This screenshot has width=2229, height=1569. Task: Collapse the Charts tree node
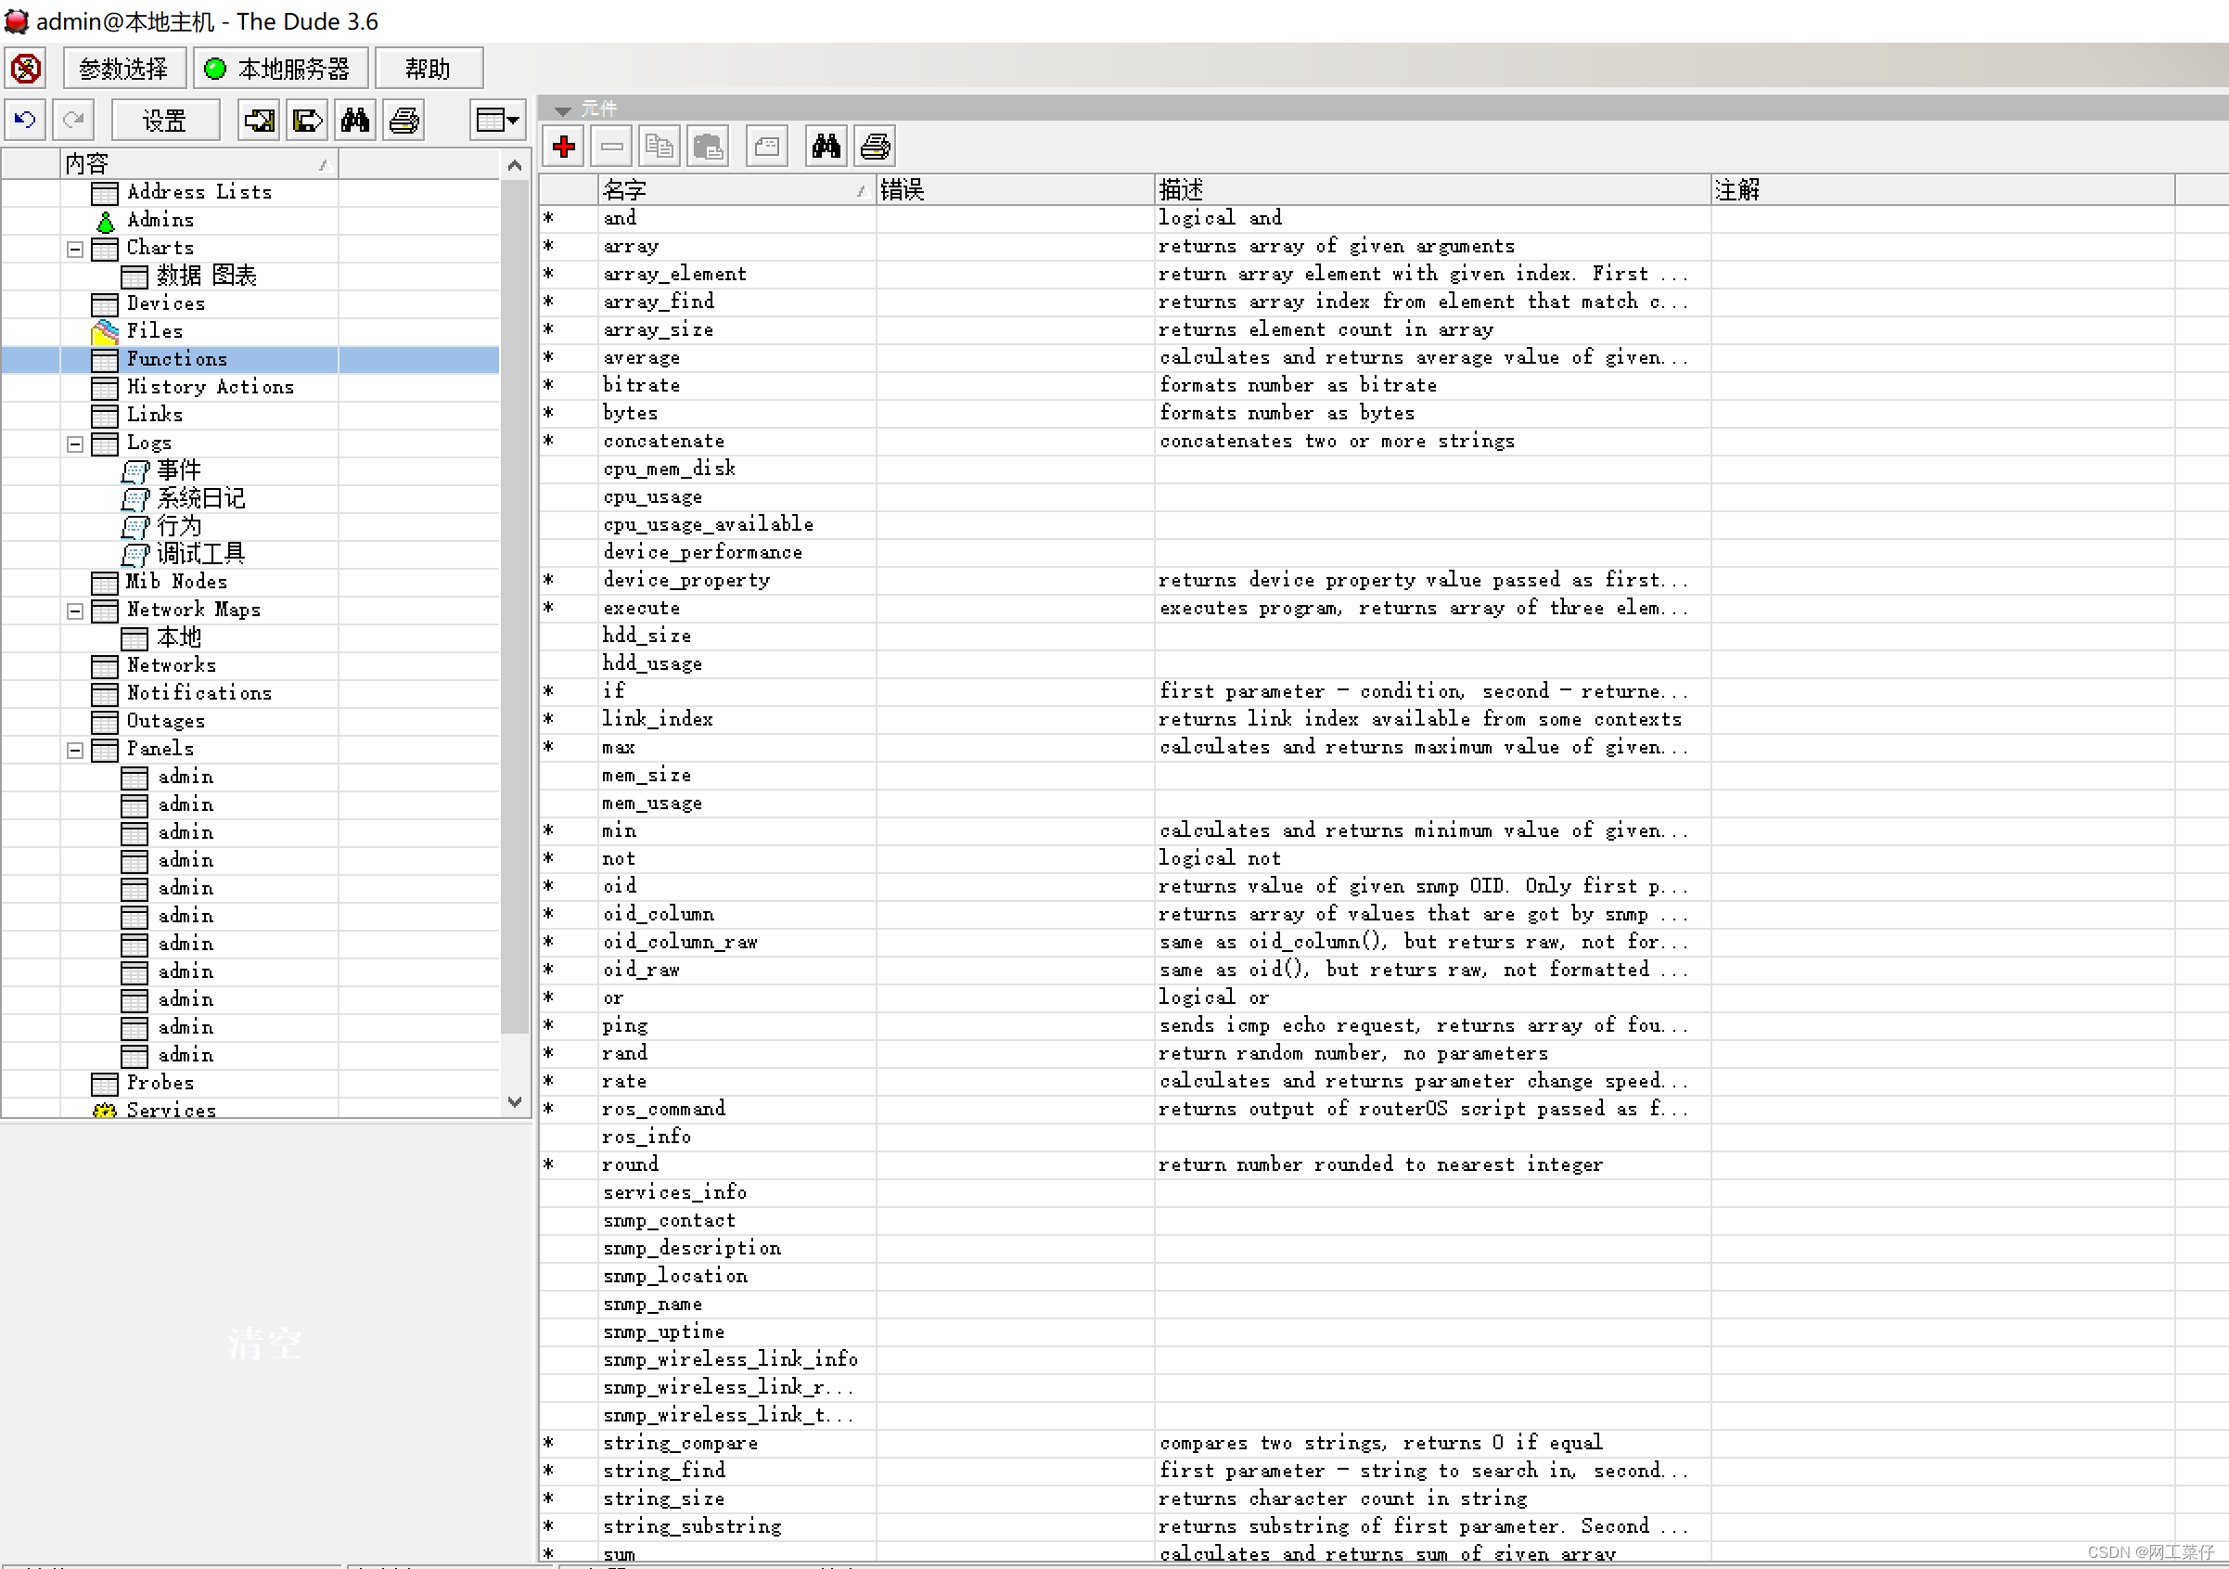[x=75, y=250]
